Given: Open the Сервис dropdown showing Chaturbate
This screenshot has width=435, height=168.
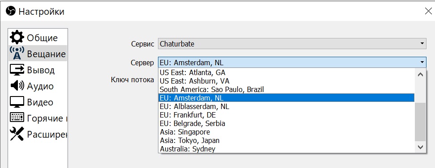Looking at the screenshot, I should [292, 44].
